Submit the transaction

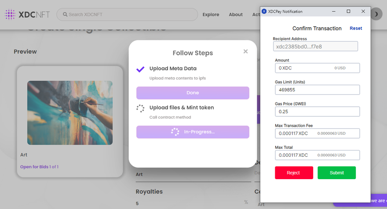(336, 173)
